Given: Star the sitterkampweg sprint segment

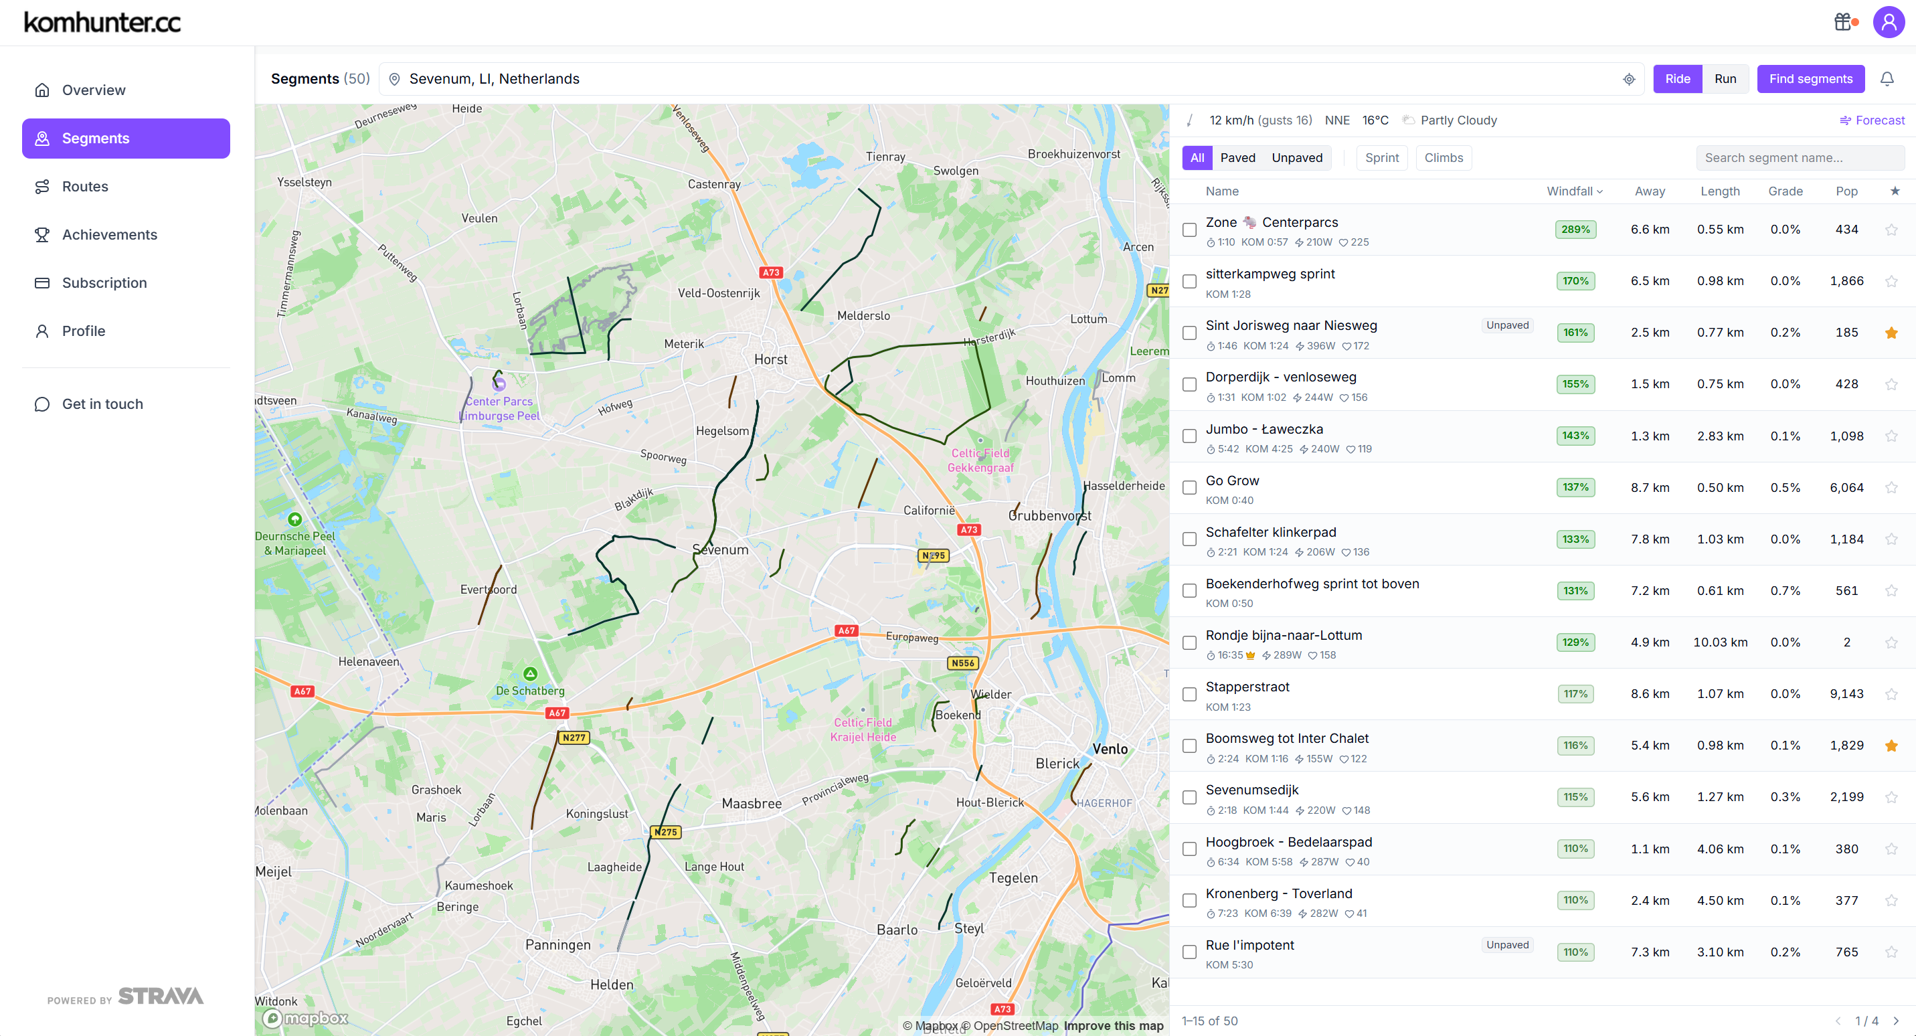Looking at the screenshot, I should point(1891,281).
